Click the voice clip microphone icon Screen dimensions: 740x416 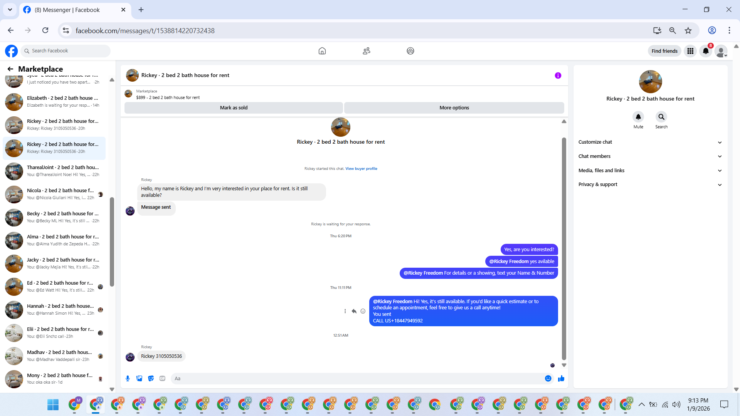128,379
